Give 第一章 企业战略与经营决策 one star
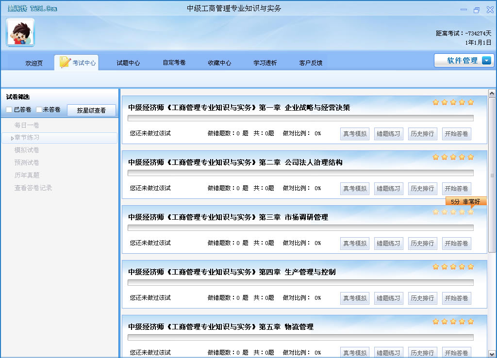The height and width of the screenshot is (358, 497). pyautogui.click(x=436, y=102)
